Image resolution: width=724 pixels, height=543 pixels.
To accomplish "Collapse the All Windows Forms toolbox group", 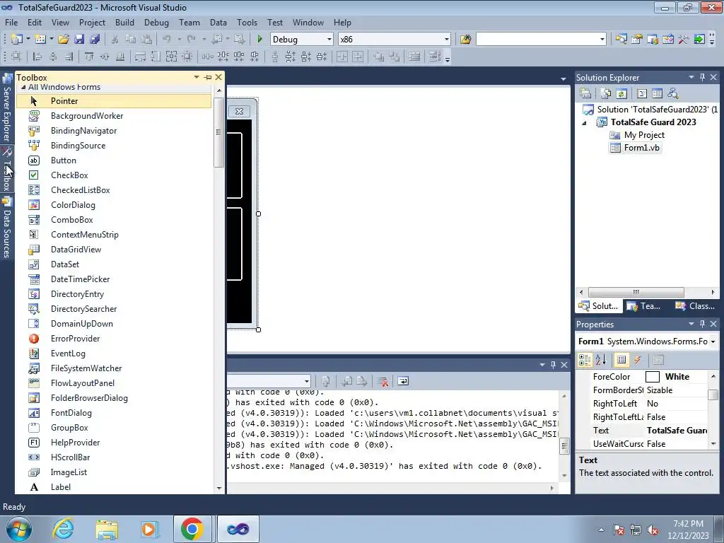I will pyautogui.click(x=23, y=87).
